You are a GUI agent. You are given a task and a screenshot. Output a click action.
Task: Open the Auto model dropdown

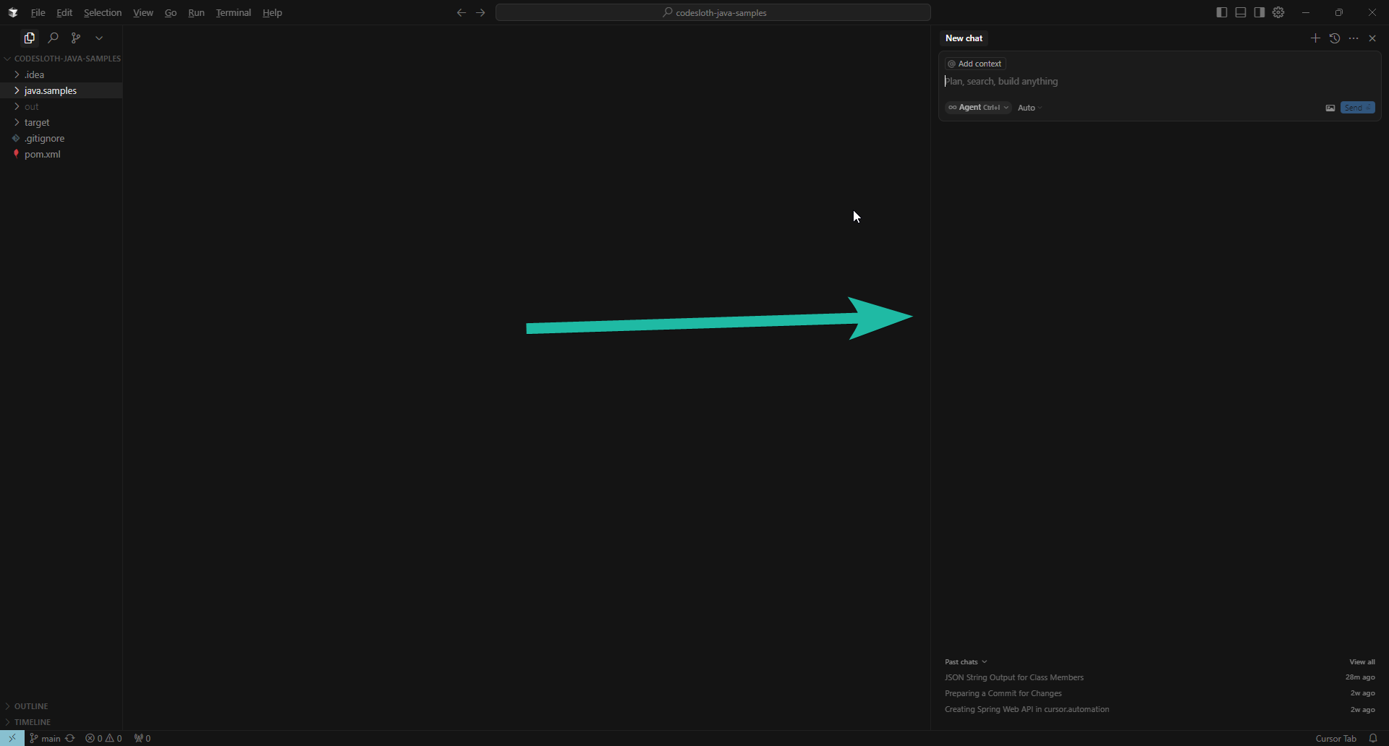click(x=1029, y=108)
